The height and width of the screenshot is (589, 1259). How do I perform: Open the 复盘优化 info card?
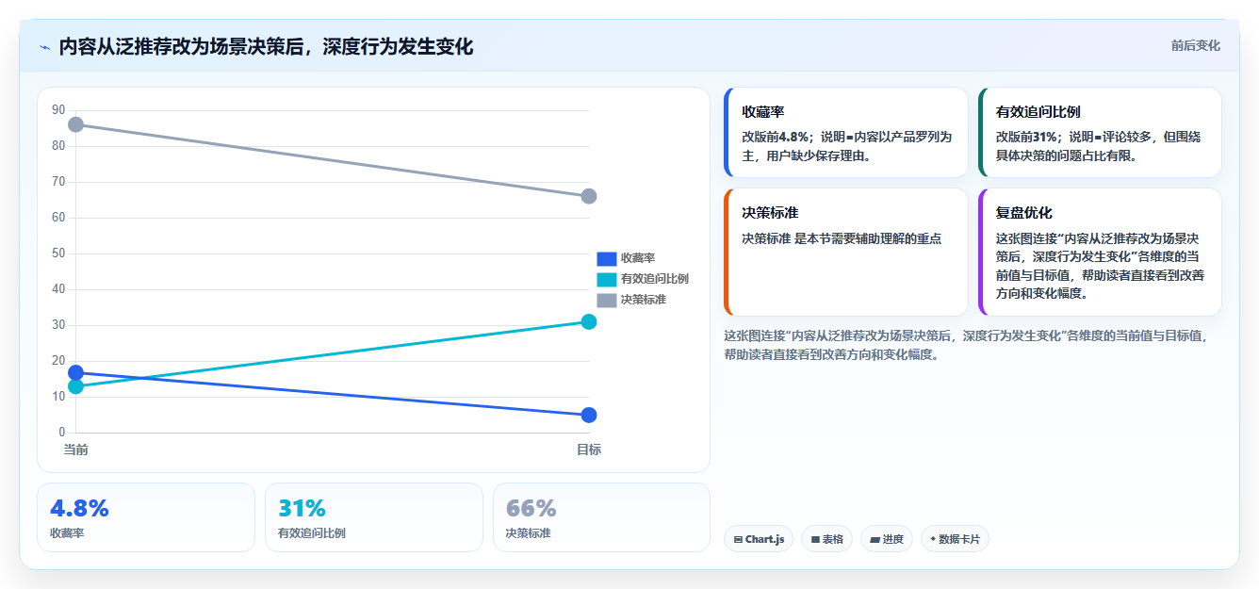click(x=1100, y=253)
